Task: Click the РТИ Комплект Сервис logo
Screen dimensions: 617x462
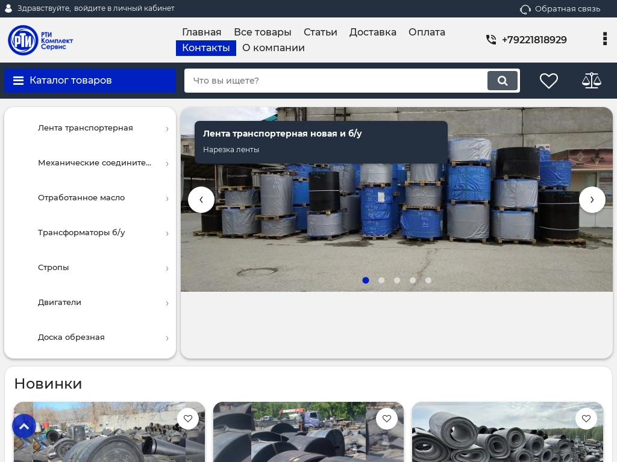Action: [40, 40]
